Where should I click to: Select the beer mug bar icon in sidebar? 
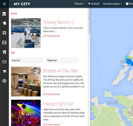(5, 23)
